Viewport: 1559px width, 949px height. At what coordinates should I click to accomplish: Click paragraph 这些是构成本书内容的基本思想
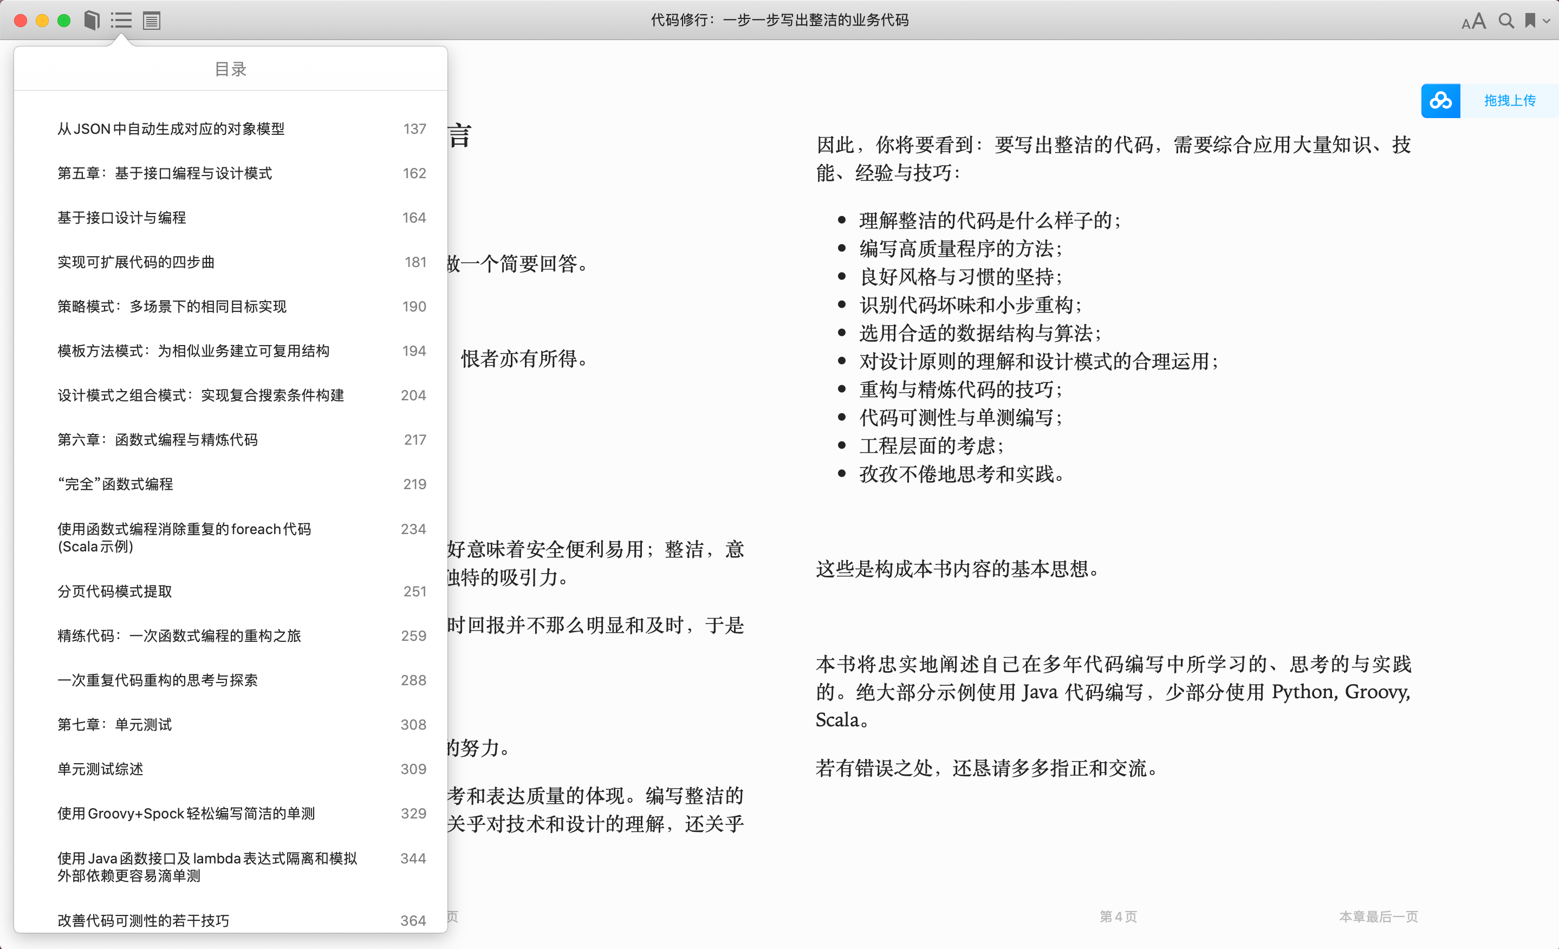click(958, 569)
